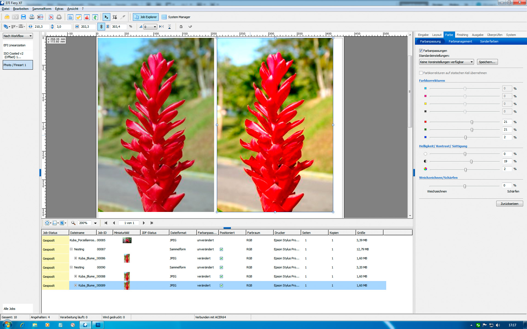Collapse the Nesting 00090 tree node
527x329 pixels.
click(x=71, y=267)
